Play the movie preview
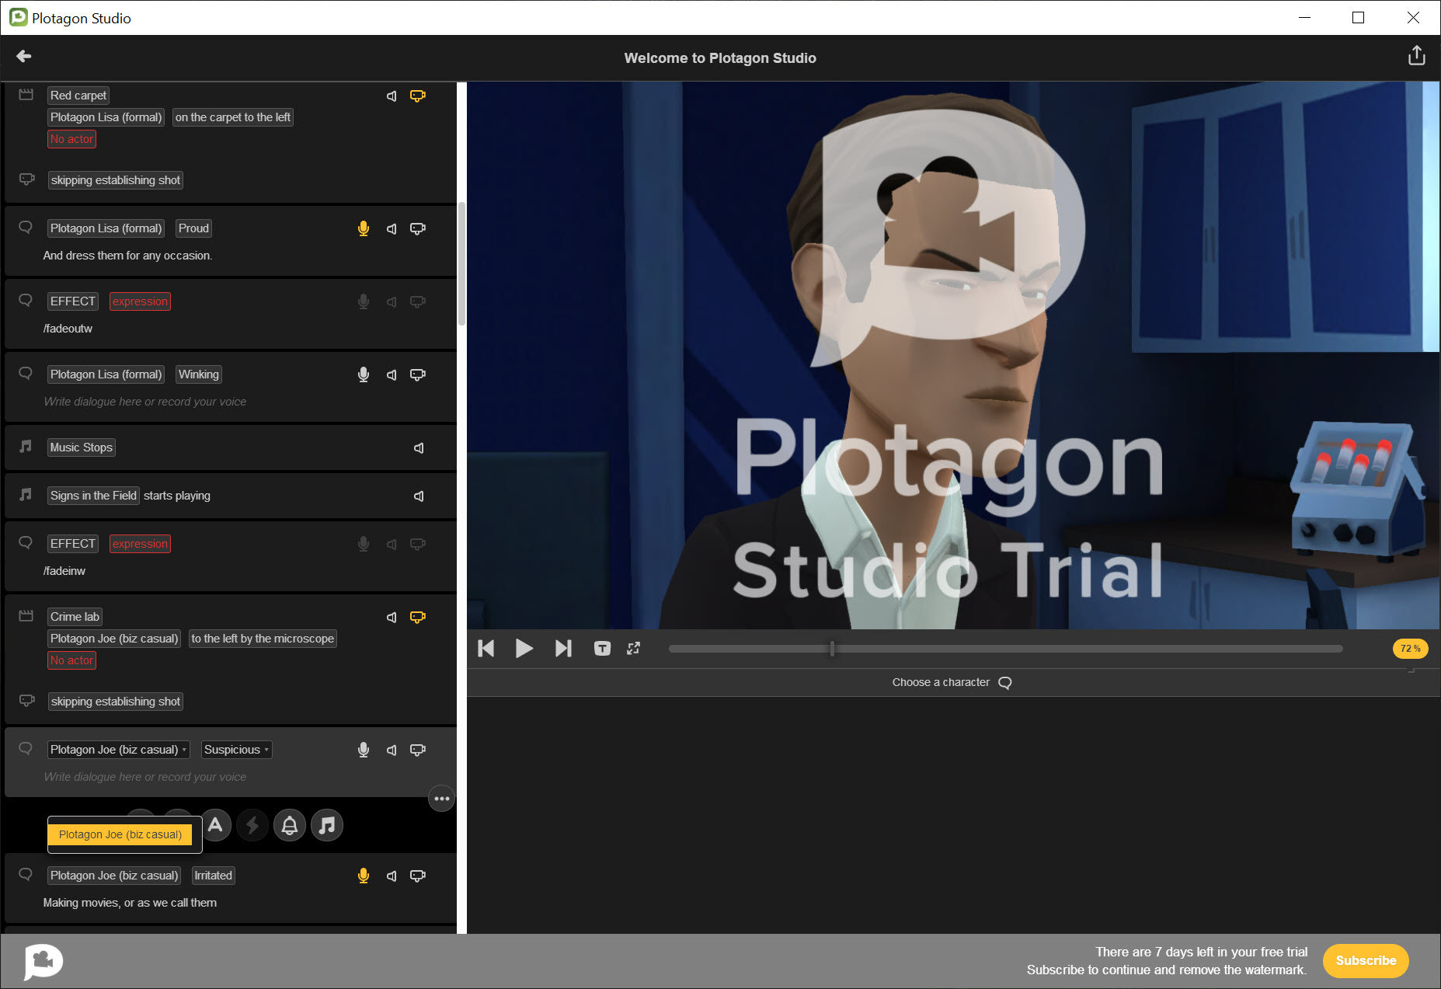Viewport: 1441px width, 989px height. tap(524, 648)
